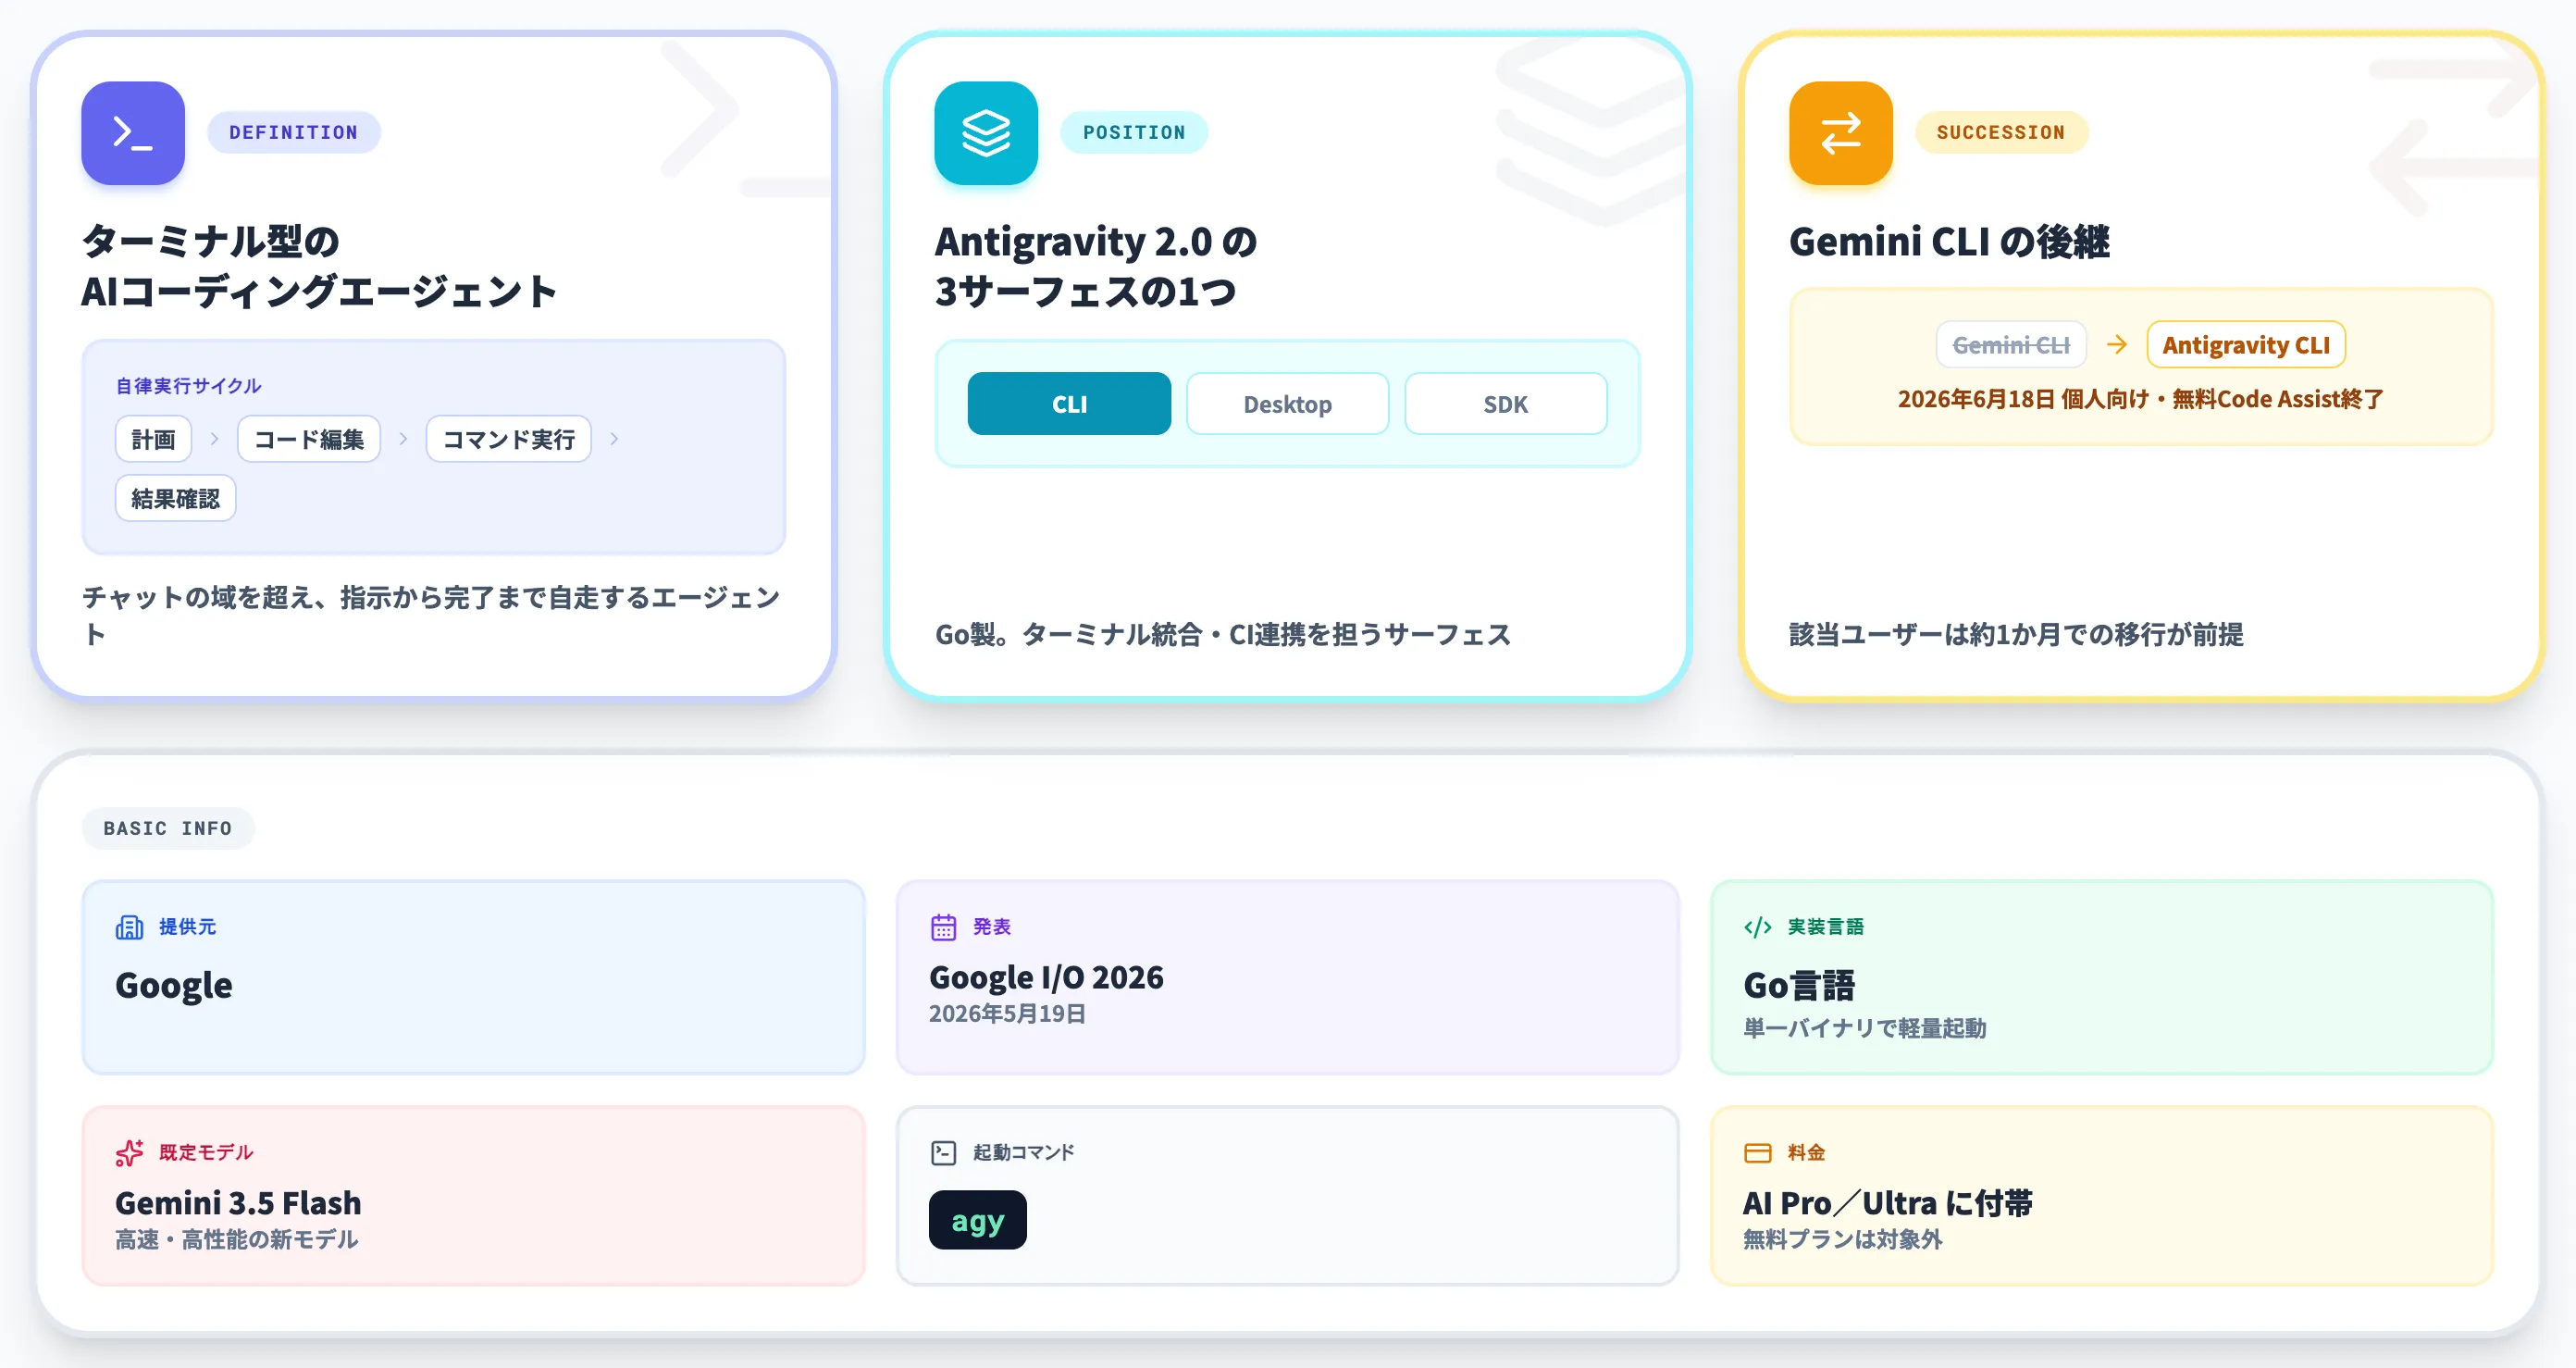The width and height of the screenshot is (2576, 1368).
Task: Click the code brackets icon beside 実装言語
Action: tap(1758, 927)
